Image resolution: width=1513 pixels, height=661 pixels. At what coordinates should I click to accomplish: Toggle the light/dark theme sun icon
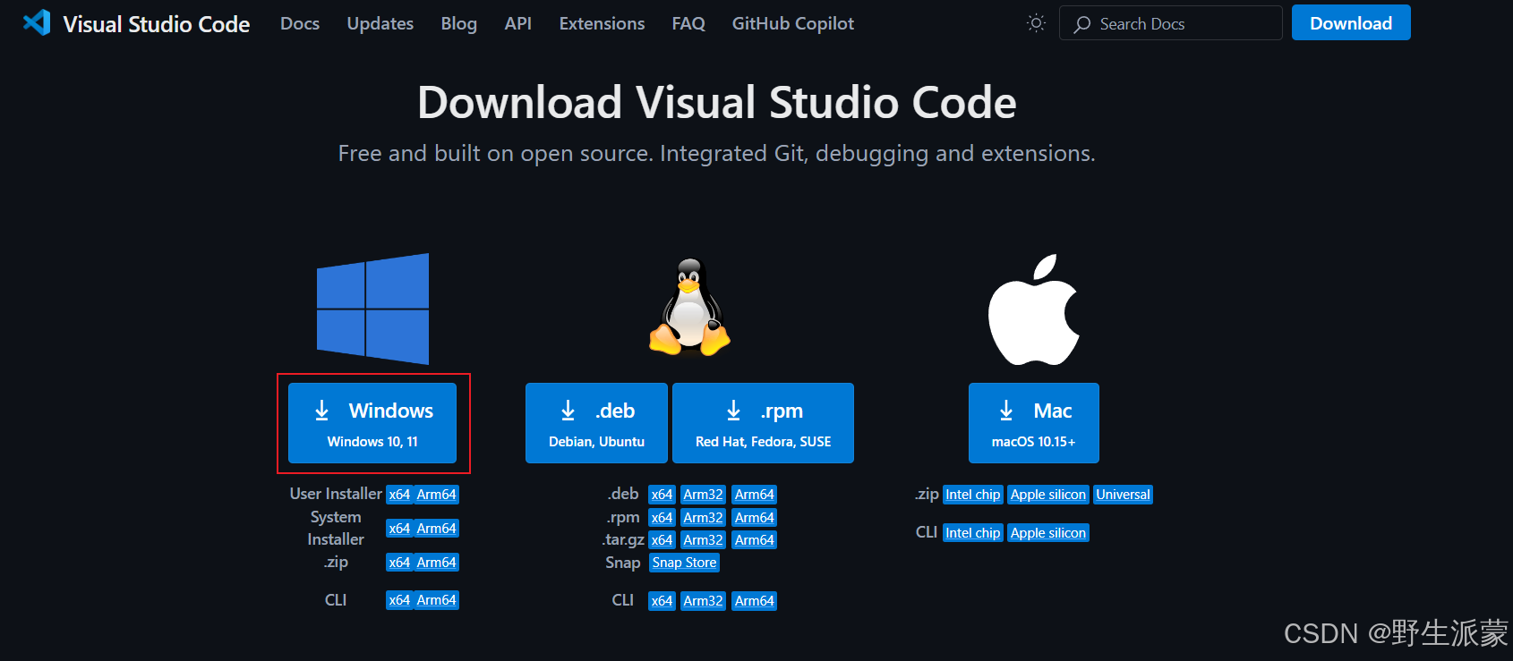1036,23
